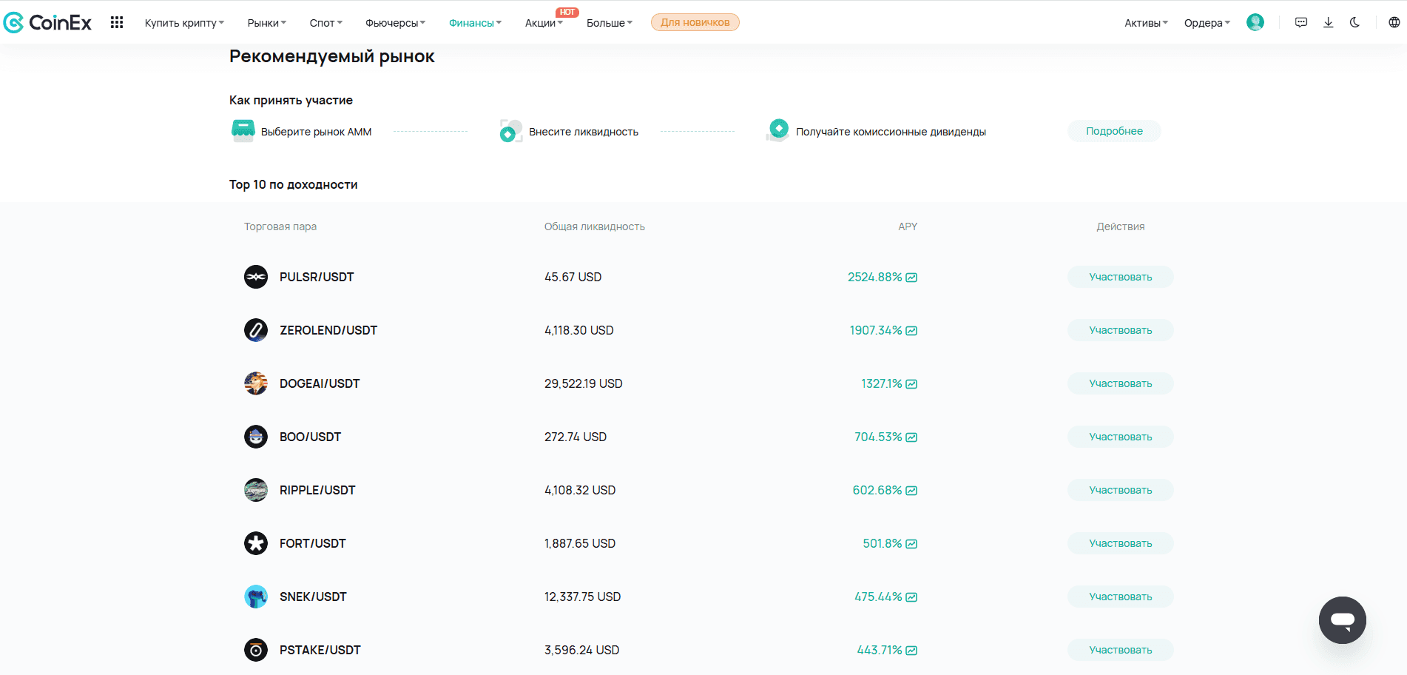Select the RIPPLE/USDT pair name
This screenshot has height=675, width=1407.
pyautogui.click(x=317, y=490)
